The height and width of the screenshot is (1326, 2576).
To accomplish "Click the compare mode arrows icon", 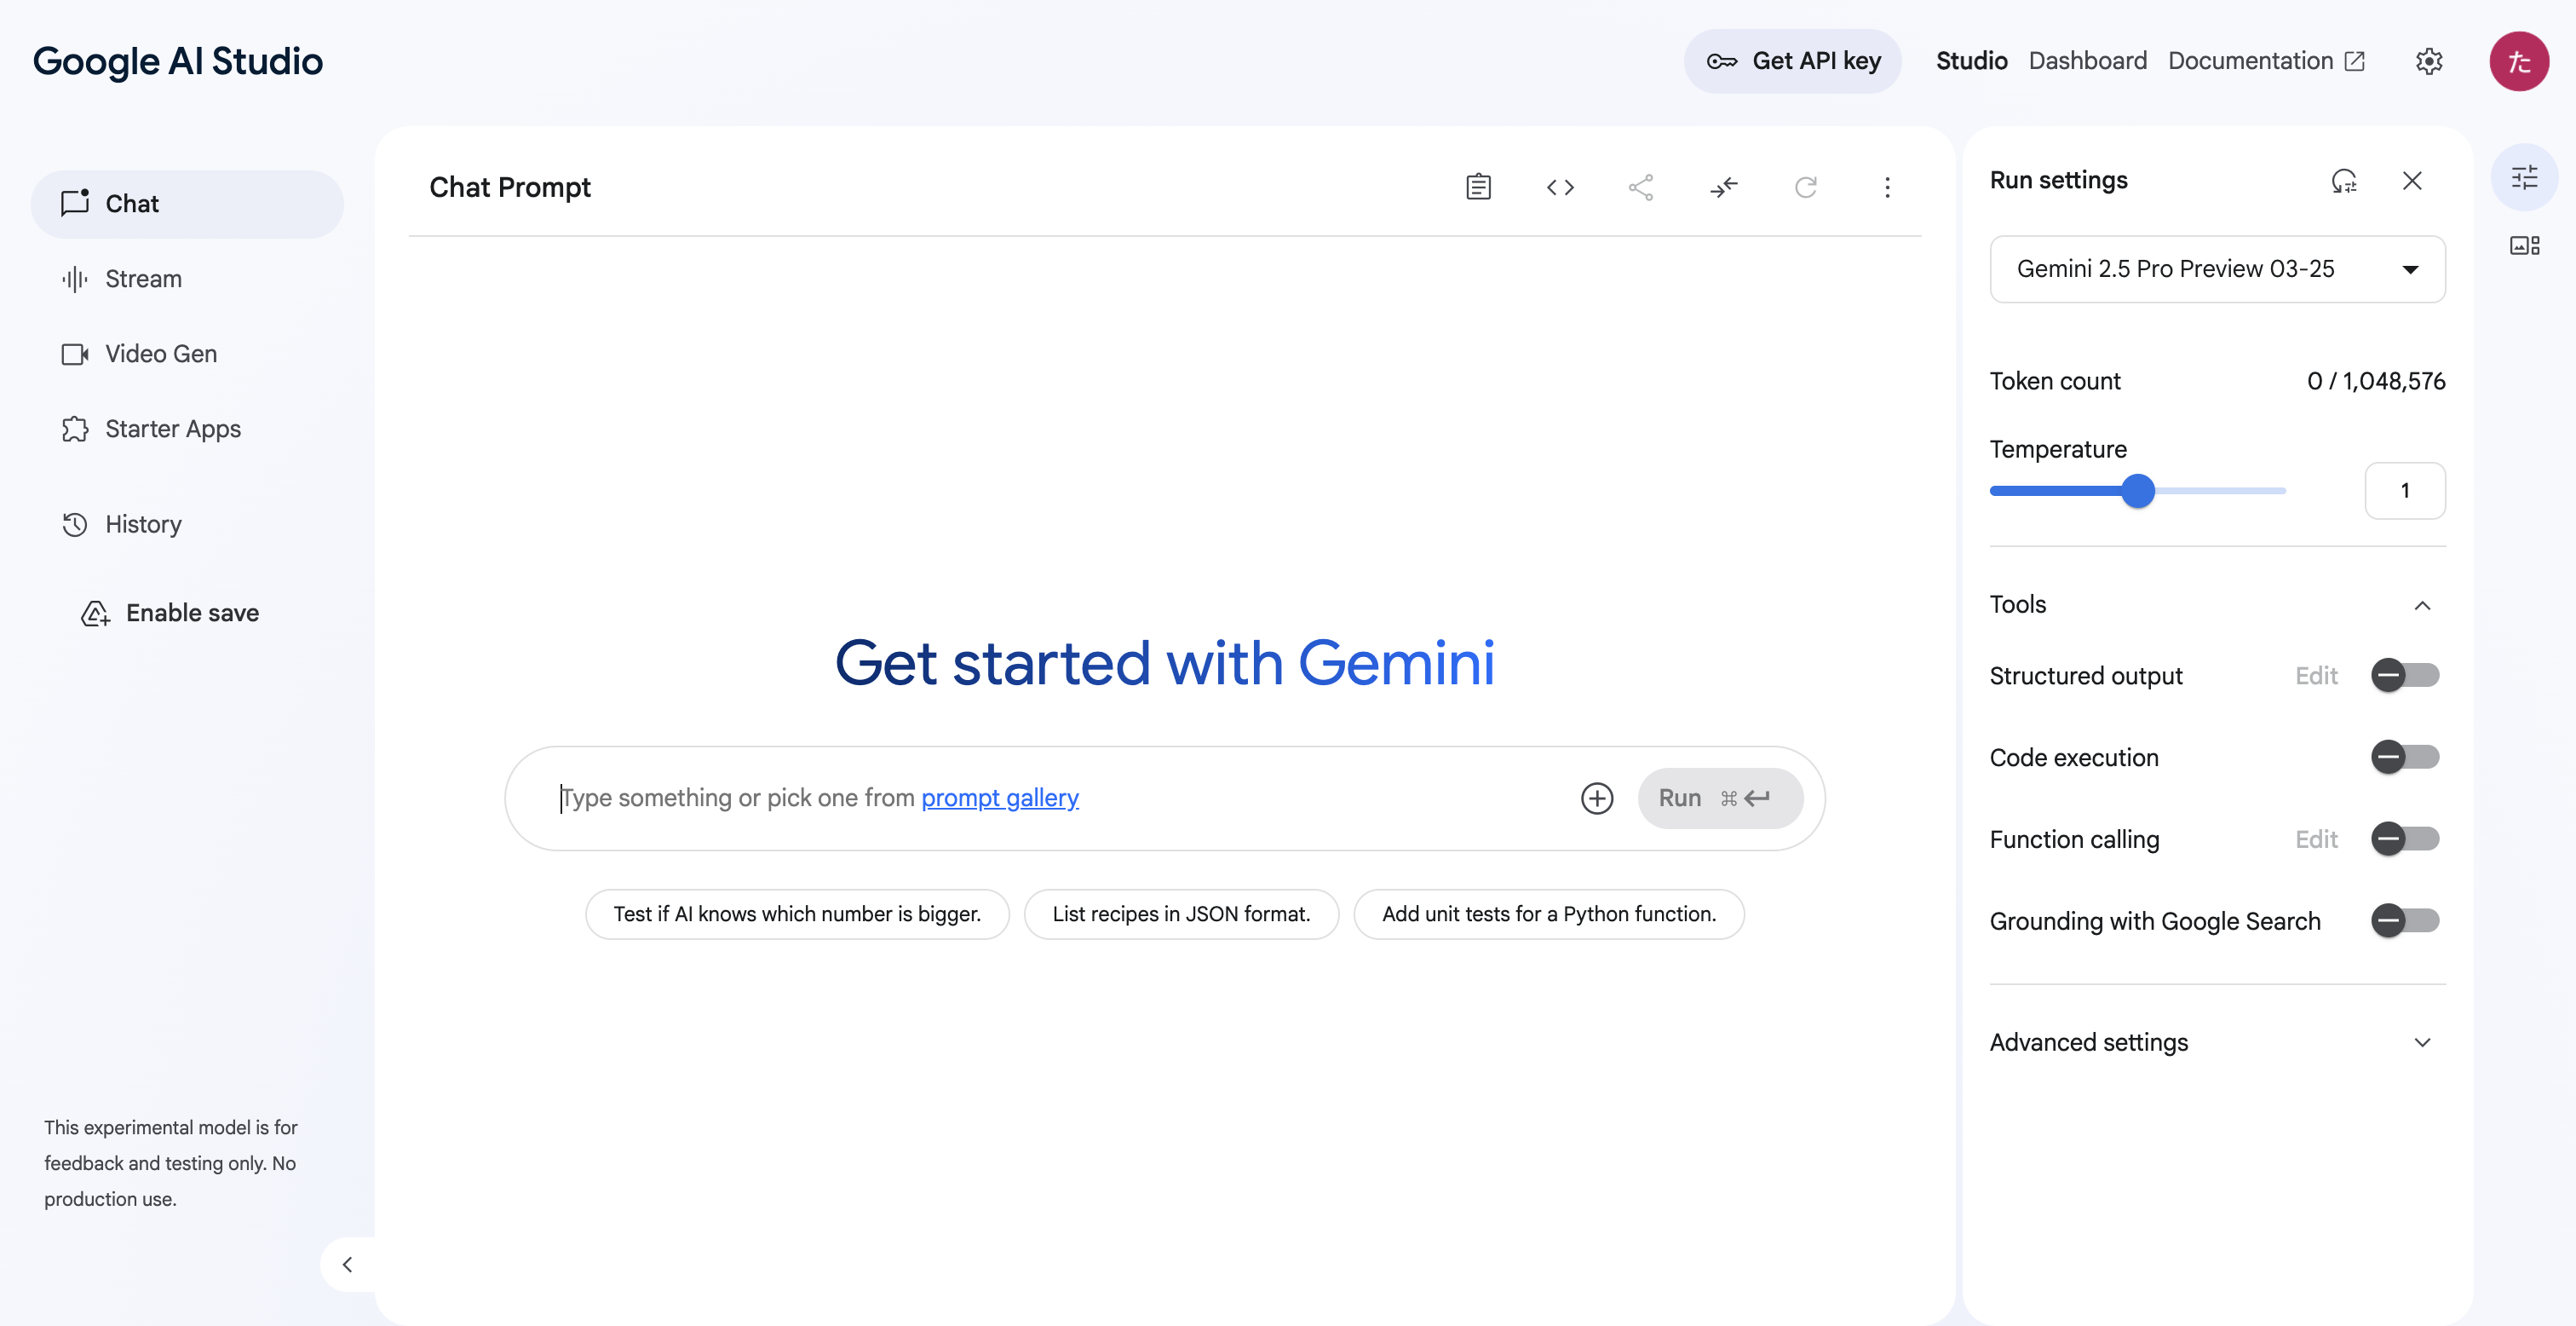I will pos(1724,187).
